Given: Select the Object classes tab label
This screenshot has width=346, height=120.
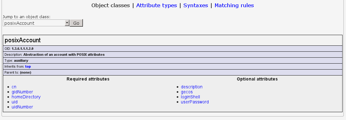Looking at the screenshot, I should click(x=111, y=6).
